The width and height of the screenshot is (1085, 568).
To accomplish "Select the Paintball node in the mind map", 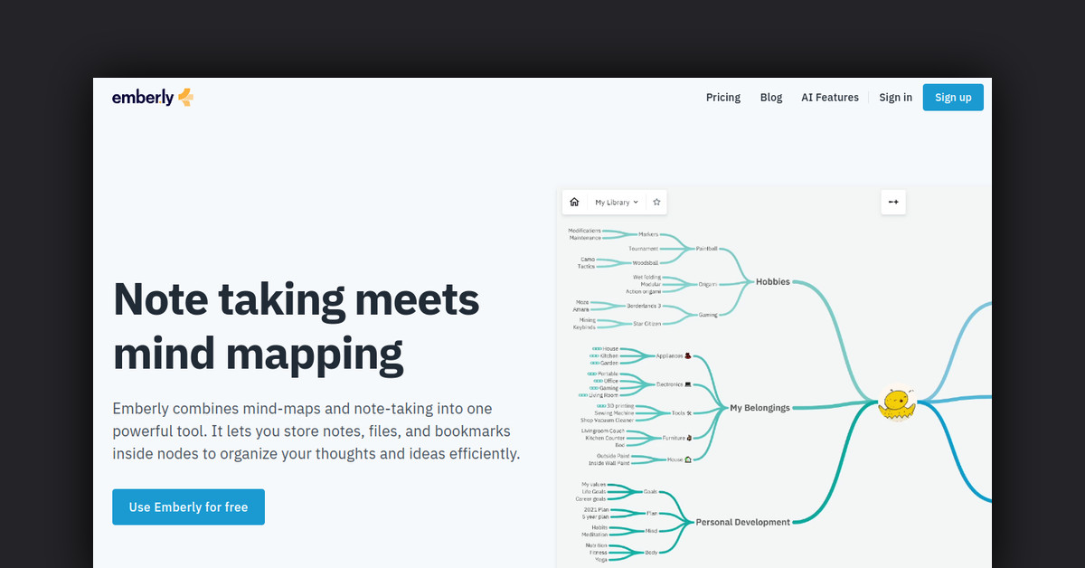I will point(706,249).
